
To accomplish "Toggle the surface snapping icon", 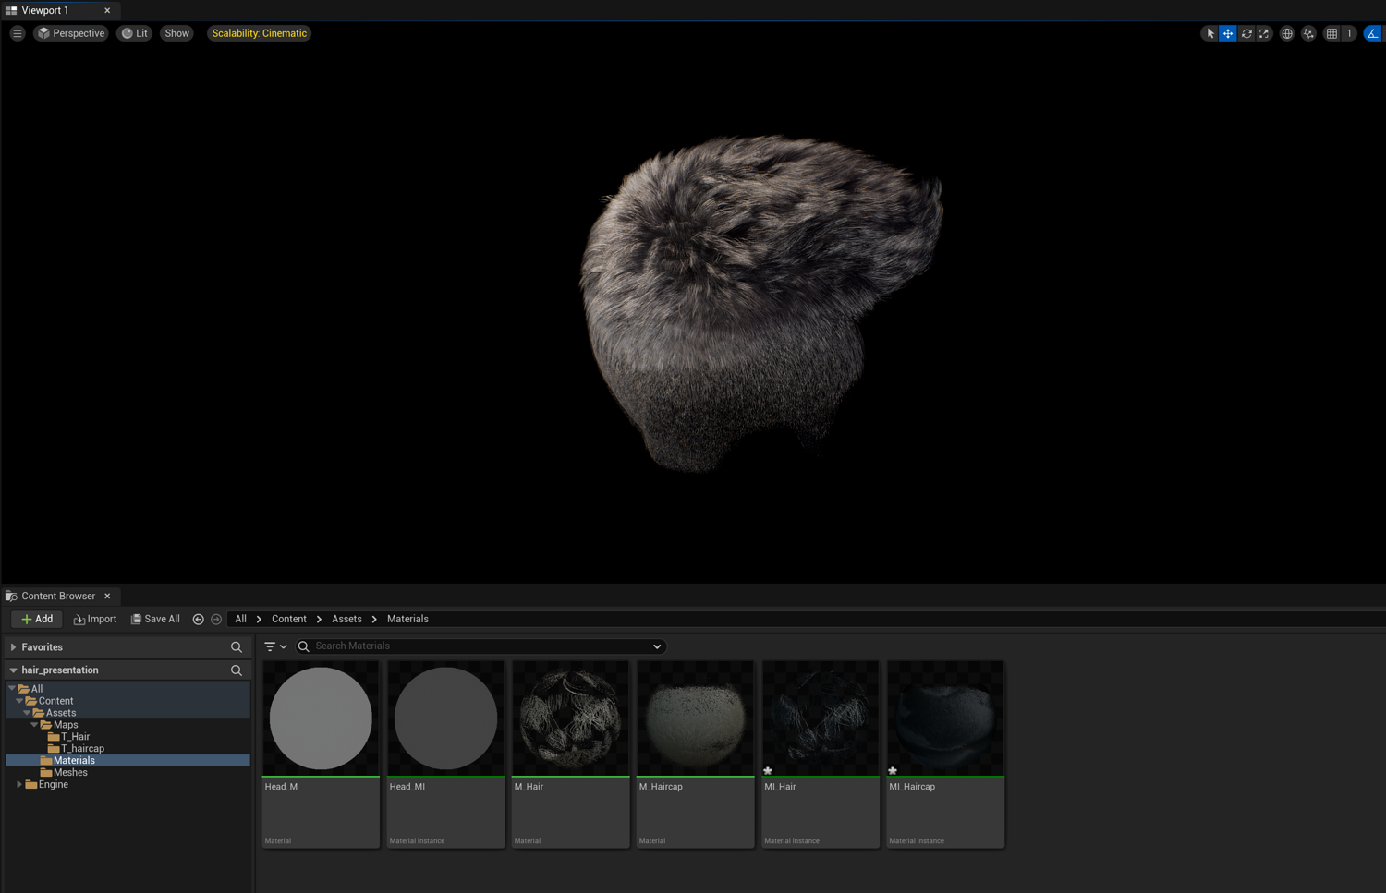I will click(x=1308, y=33).
